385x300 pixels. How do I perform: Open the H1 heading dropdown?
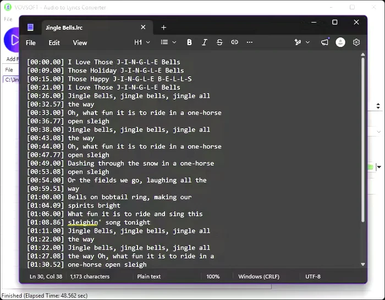pos(142,42)
